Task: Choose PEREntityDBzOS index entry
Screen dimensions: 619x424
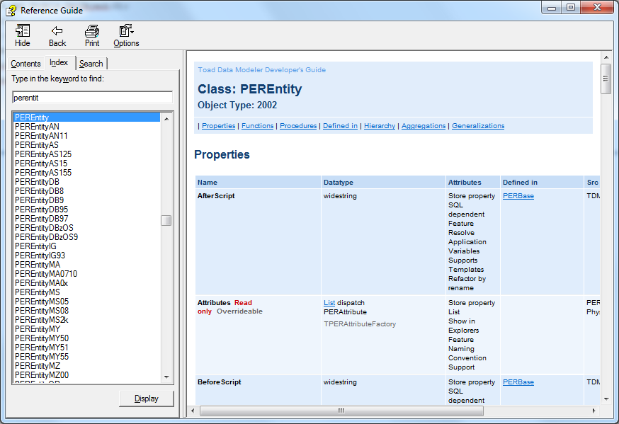Action: tap(44, 228)
